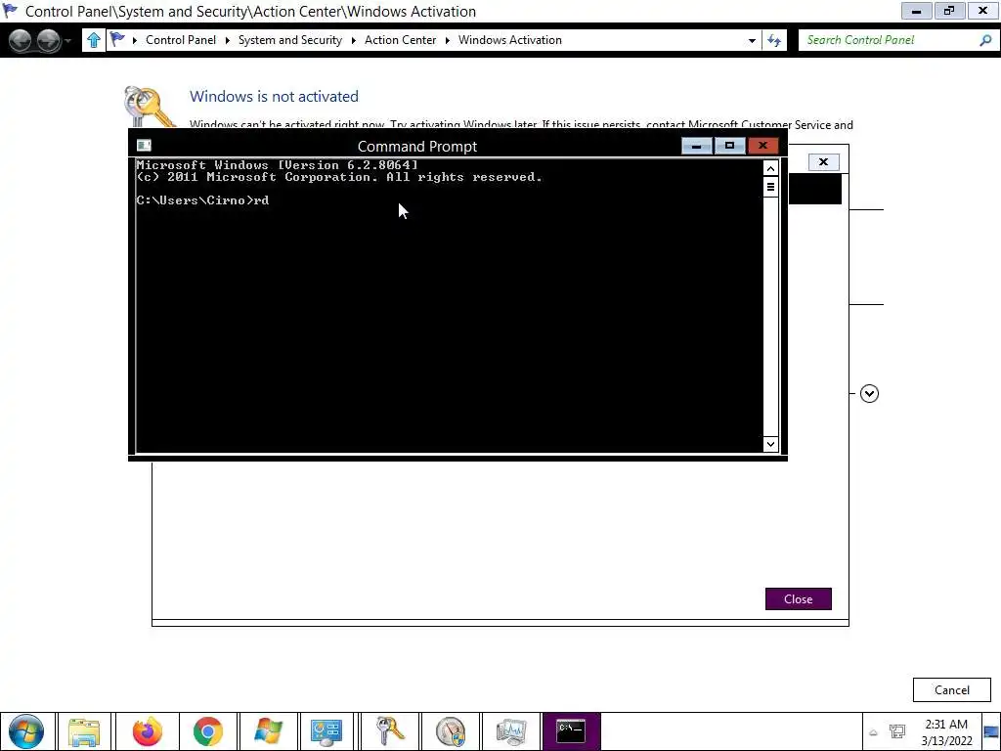Click the Command Prompt title bar text

416,147
